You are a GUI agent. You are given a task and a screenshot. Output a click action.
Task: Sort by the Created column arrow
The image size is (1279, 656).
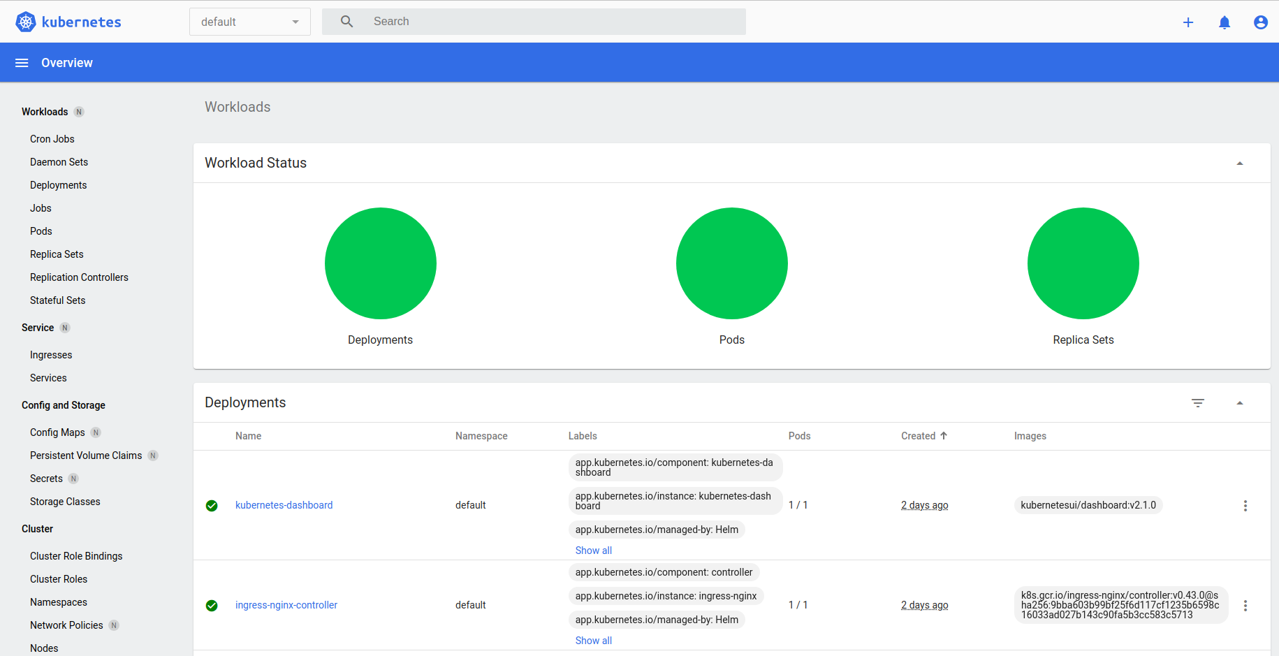[x=944, y=435]
